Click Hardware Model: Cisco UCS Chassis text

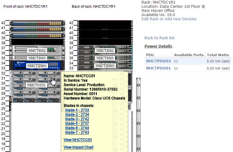point(94,98)
